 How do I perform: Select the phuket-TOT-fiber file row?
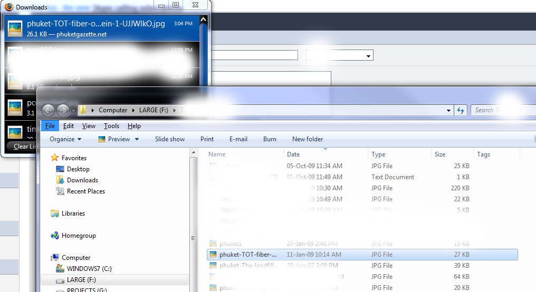(x=362, y=255)
